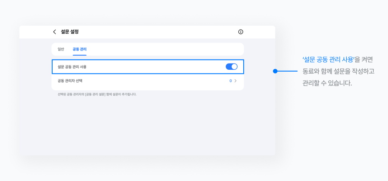The height and width of the screenshot is (181, 388).
Task: Click the blue co-manager count 0
Action: point(230,81)
